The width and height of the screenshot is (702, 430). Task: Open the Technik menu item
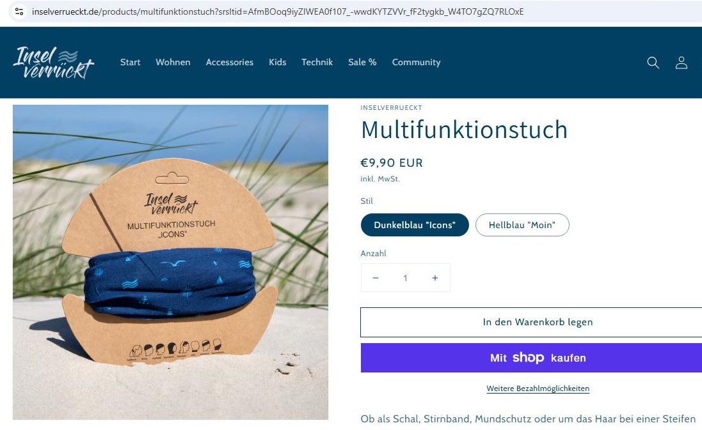(317, 62)
